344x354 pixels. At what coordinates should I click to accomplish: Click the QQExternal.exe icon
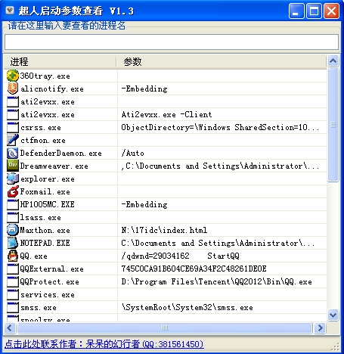pos(13,269)
